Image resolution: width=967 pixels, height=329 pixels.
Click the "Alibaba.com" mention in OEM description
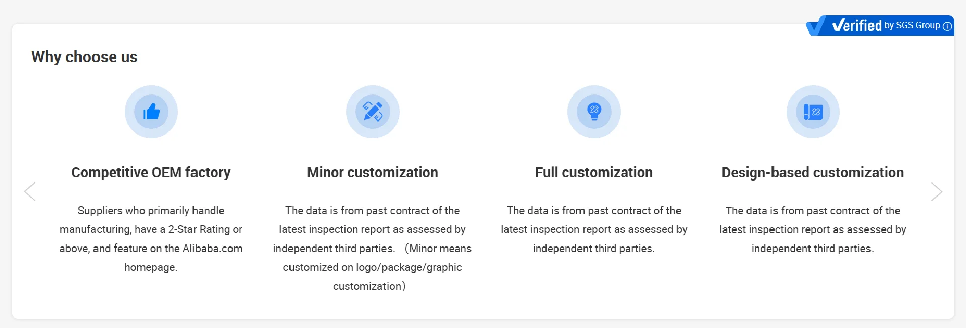point(212,249)
